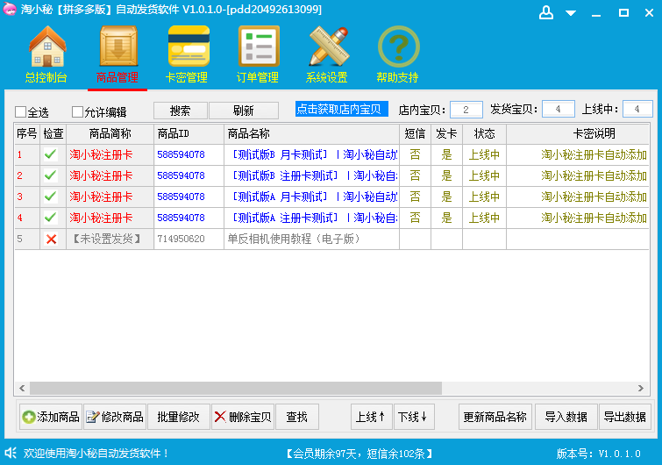662x465 pixels.
Task: Select the 商品管理 box icon
Action: coord(117,46)
